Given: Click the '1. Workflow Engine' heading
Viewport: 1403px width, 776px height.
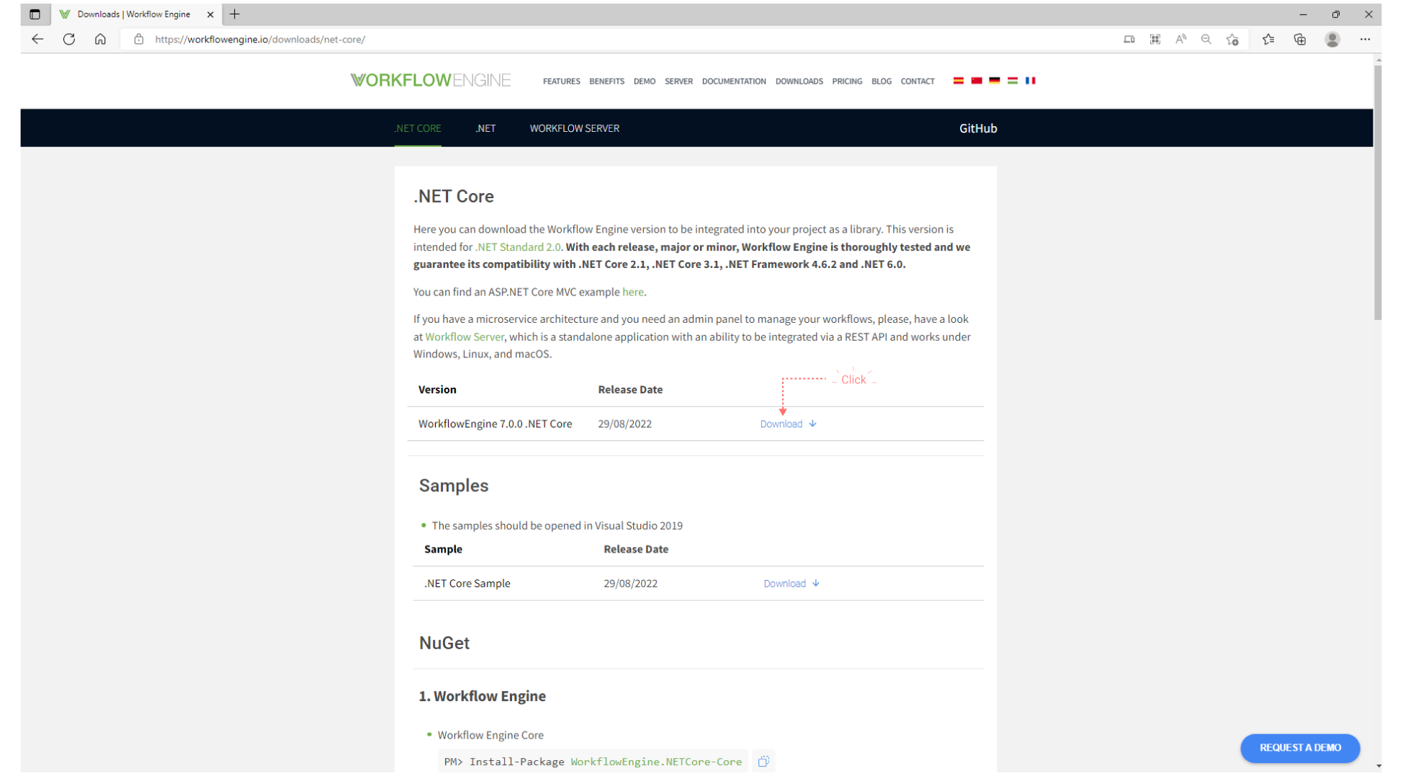Looking at the screenshot, I should point(483,697).
